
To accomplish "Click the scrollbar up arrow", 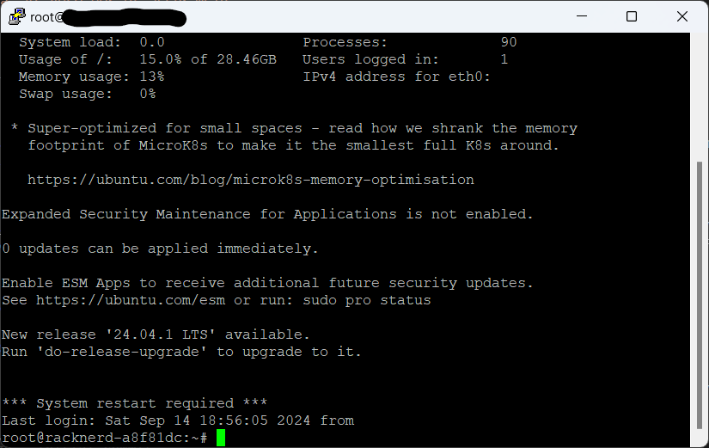I will click(x=700, y=41).
